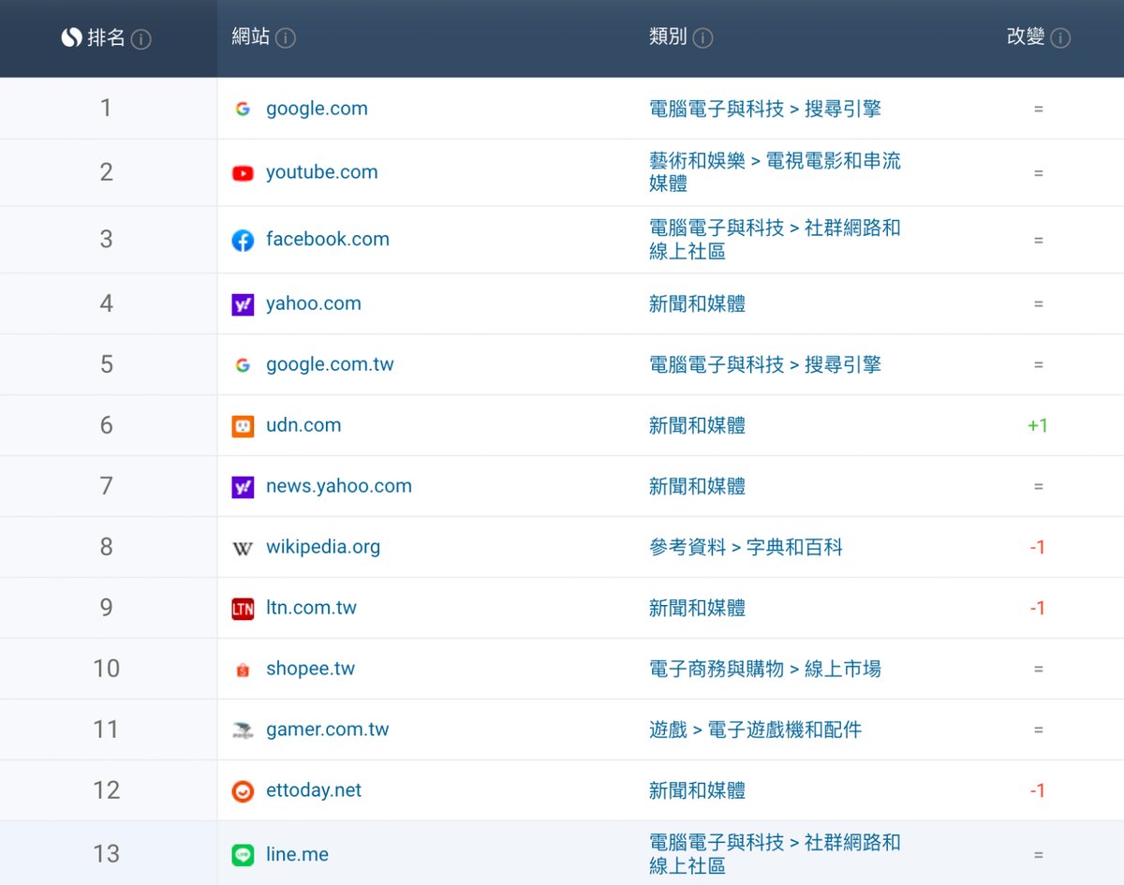Open the gamer.com.tw site link
1124x885 pixels.
click(327, 730)
